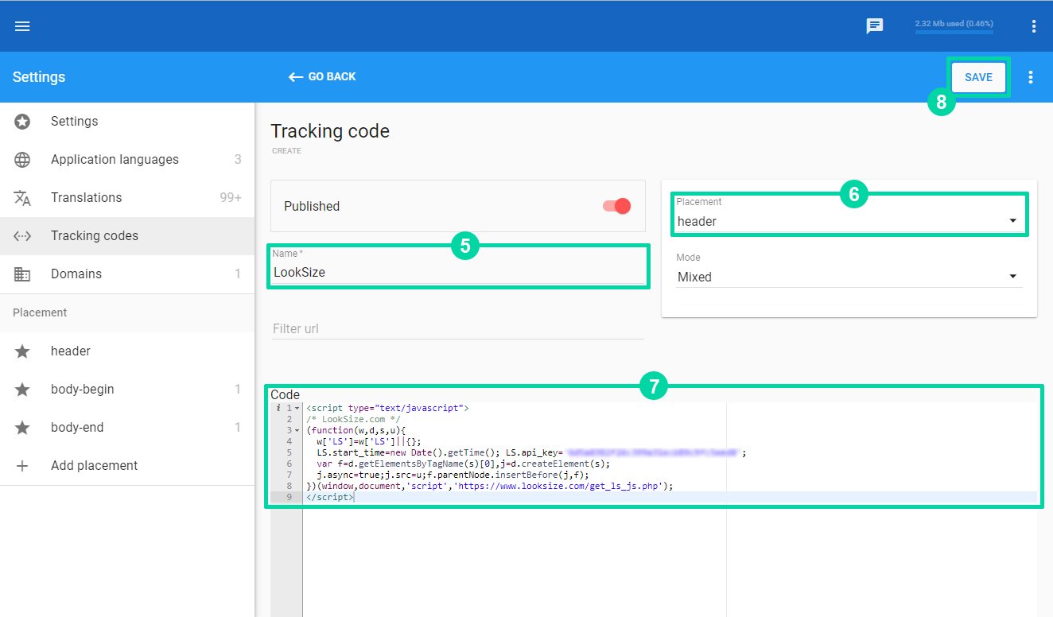Open the chat messages icon
This screenshot has width=1053, height=617.
pyautogui.click(x=875, y=26)
